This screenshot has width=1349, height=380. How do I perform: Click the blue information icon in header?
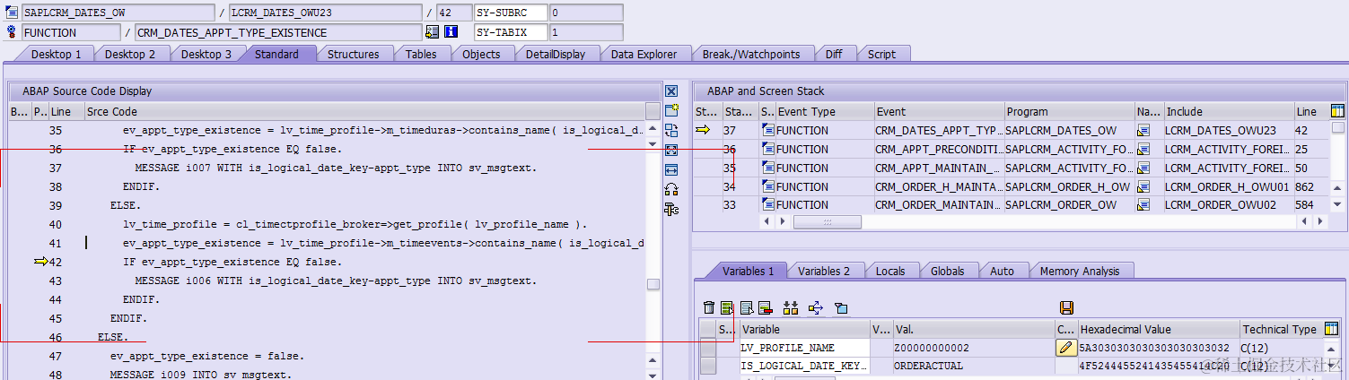451,32
